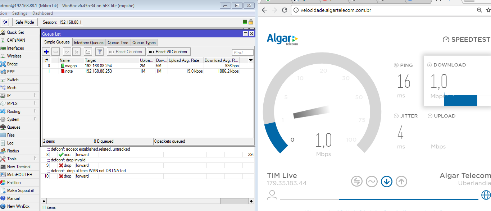Viewport: 491px width, 211px height.
Task: Click the padlock icon in WinBox toolbar
Action: tap(250, 22)
